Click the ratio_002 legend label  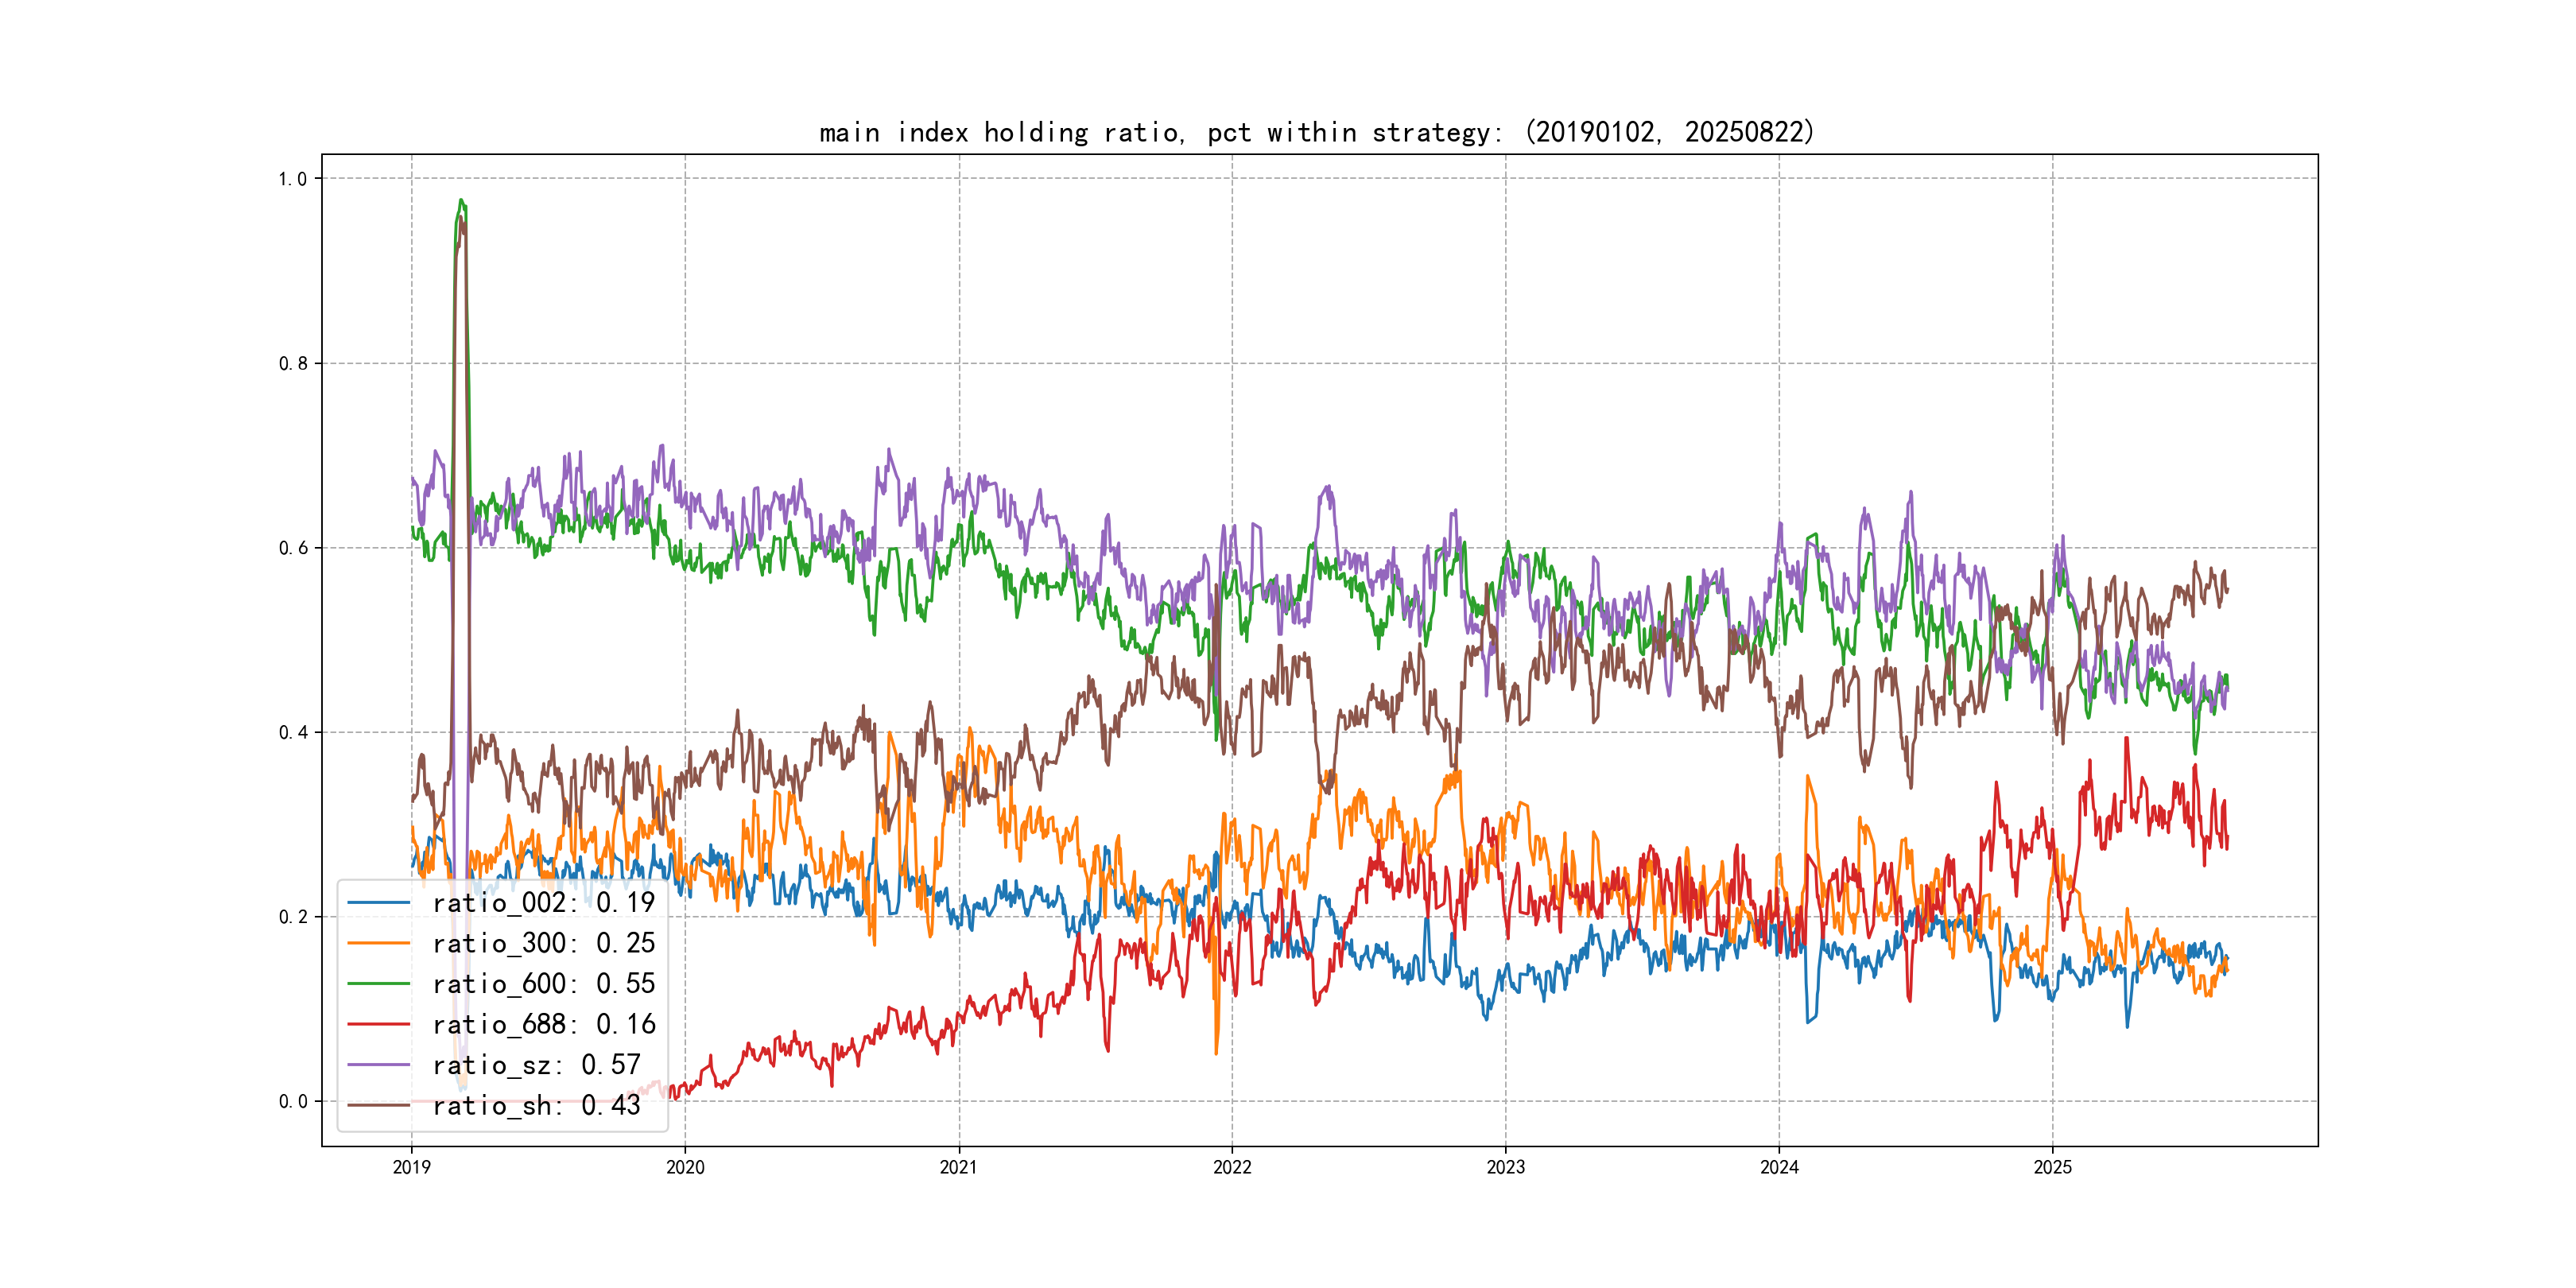(543, 903)
